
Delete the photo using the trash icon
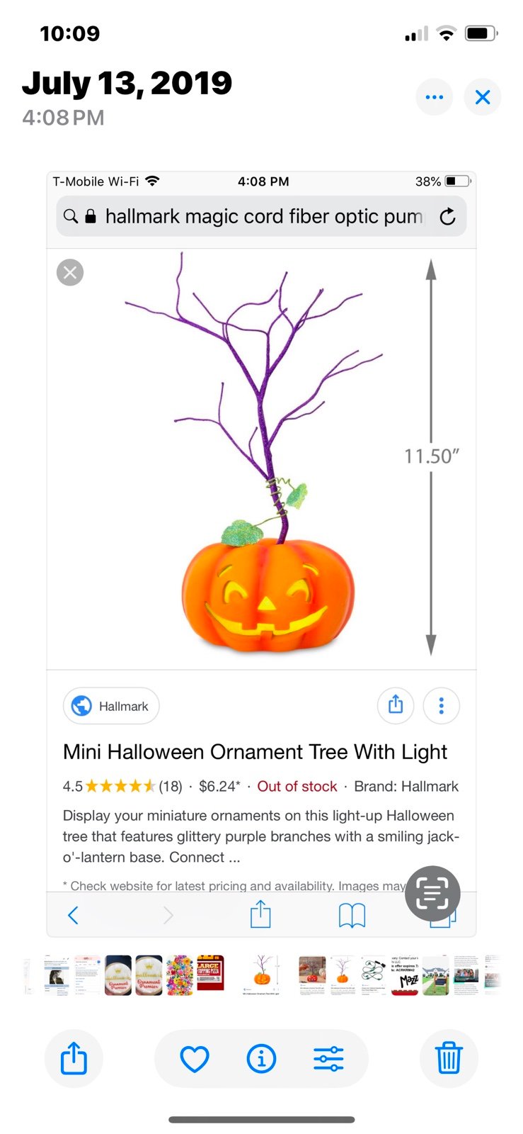tap(449, 1059)
